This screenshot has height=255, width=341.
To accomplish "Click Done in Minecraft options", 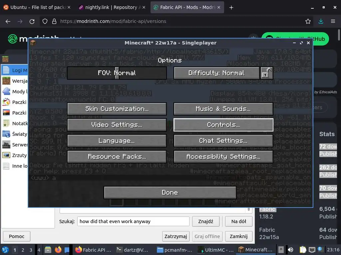I will (x=170, y=193).
